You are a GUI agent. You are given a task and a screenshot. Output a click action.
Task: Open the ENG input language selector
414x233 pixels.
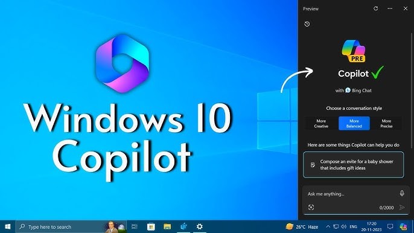pyautogui.click(x=353, y=226)
